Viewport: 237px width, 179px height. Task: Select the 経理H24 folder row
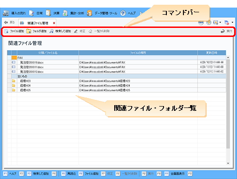click(117, 85)
